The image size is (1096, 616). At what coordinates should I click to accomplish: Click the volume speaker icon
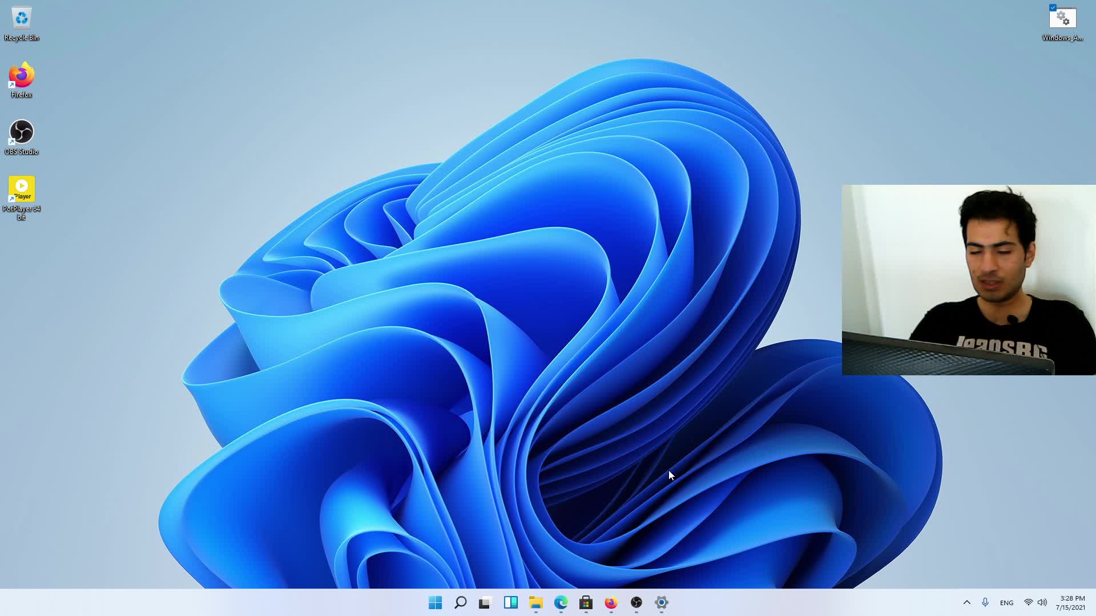(x=1042, y=602)
